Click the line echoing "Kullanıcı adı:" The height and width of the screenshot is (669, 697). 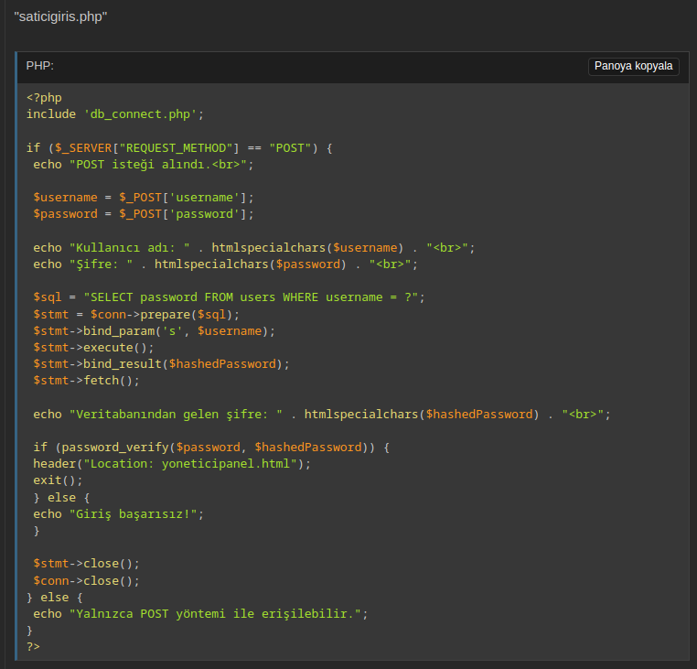click(x=253, y=248)
